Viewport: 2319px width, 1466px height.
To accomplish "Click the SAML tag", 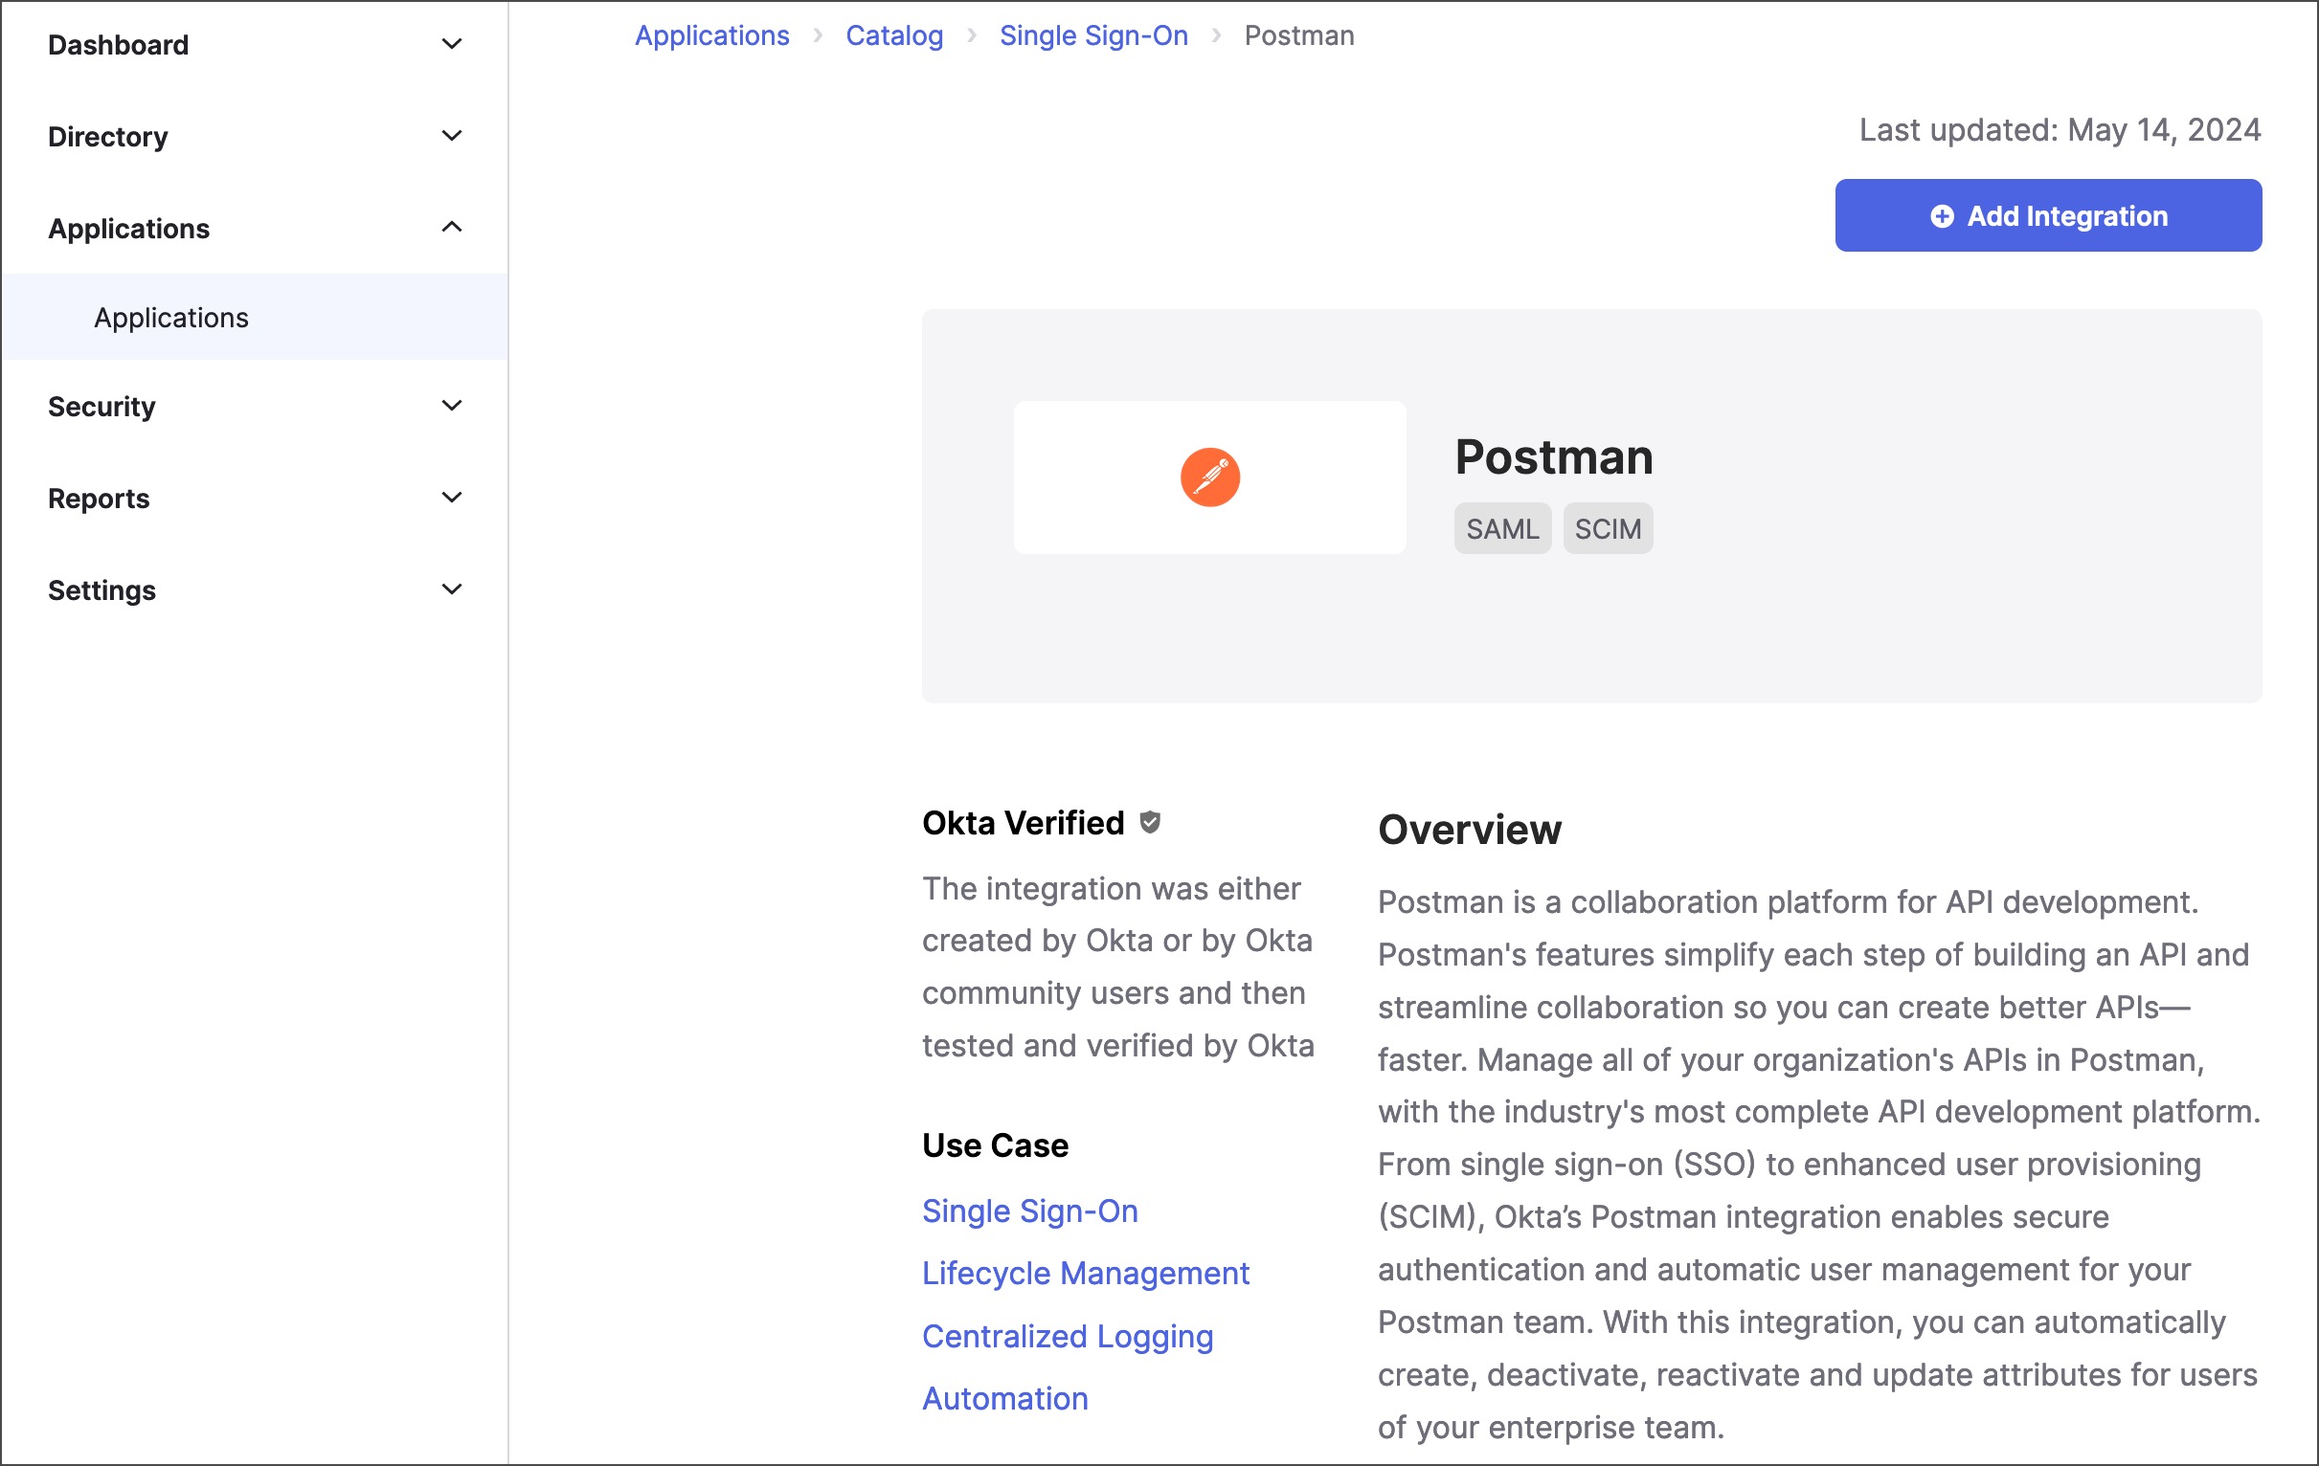I will pos(1502,528).
